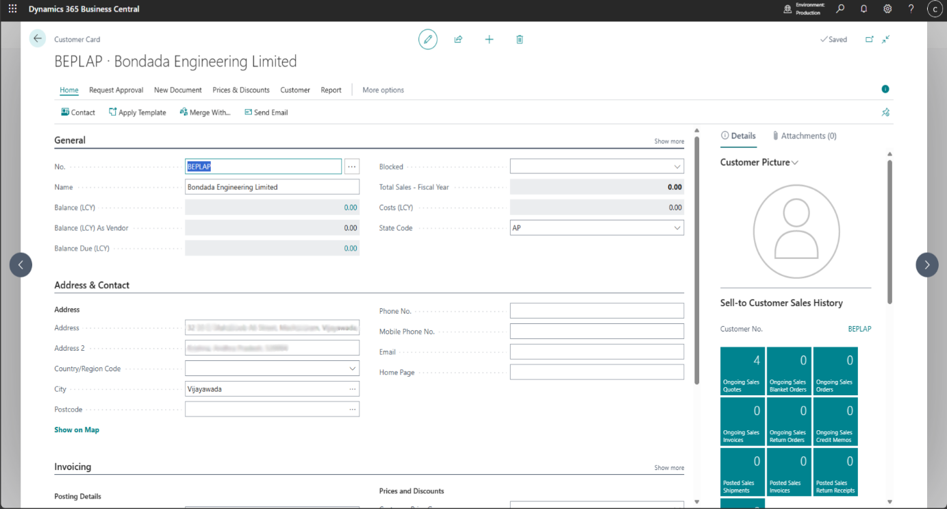
Task: Click Send Email
Action: pyautogui.click(x=266, y=112)
